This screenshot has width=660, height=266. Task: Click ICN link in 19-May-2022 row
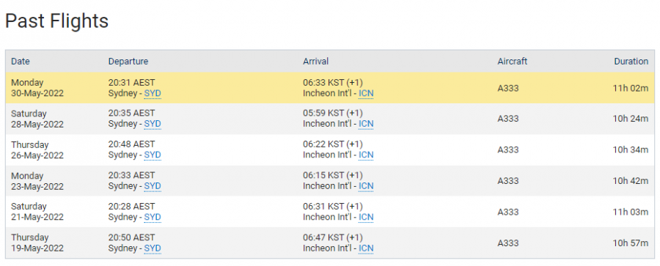pyautogui.click(x=366, y=248)
